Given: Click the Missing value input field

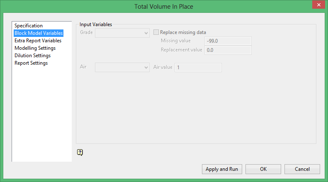Looking at the screenshot, I should (x=228, y=41).
